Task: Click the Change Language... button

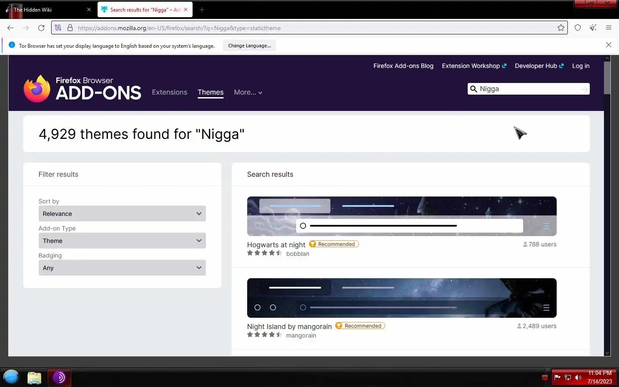Action: 249,46
